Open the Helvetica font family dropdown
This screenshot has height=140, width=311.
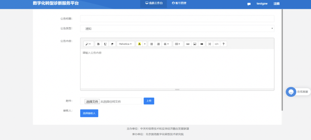coord(126,44)
